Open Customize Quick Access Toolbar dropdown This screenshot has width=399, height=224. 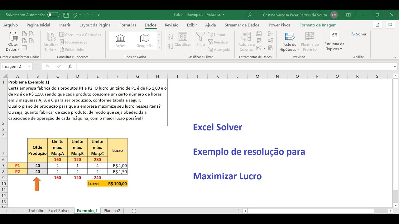pyautogui.click(x=99, y=15)
